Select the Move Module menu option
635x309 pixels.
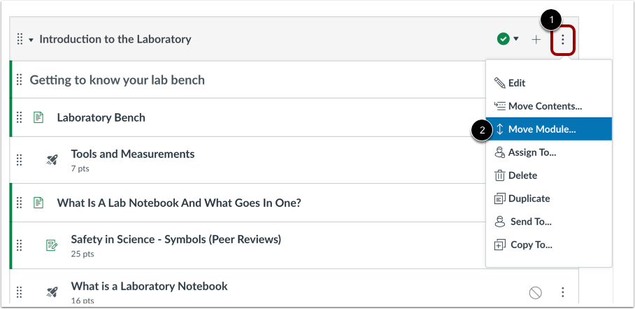(541, 129)
